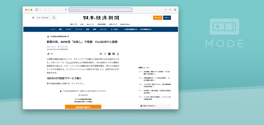The height and width of the screenshot is (125, 264).
Task: Open the ビジネス navigation item
Action: click(x=69, y=29)
